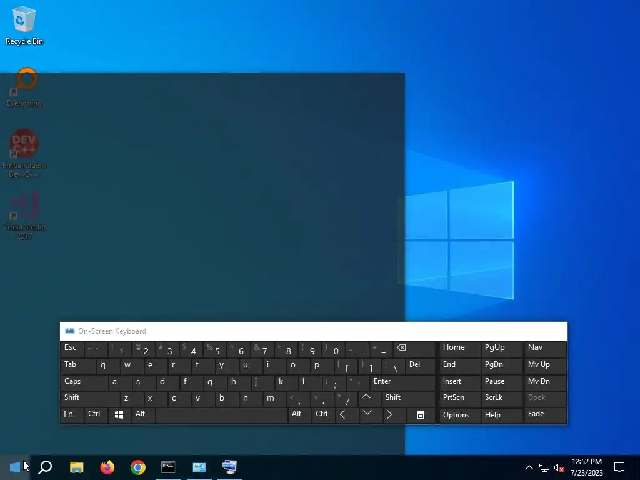640x480 pixels.
Task: Tap the tilde key next to Esc
Action: pyautogui.click(x=96, y=349)
